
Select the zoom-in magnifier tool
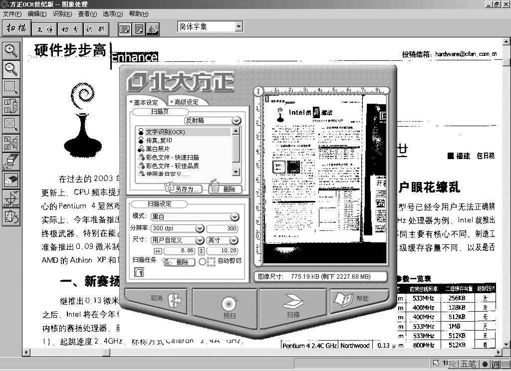tap(11, 50)
